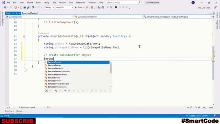
Task: Collapse the btnGenerateQr_Click method outline
Action: 24,37
